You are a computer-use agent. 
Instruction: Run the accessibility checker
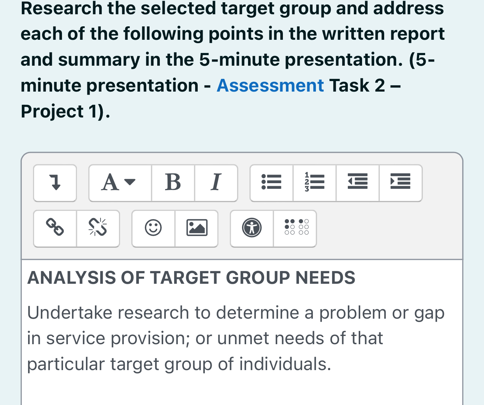(251, 228)
